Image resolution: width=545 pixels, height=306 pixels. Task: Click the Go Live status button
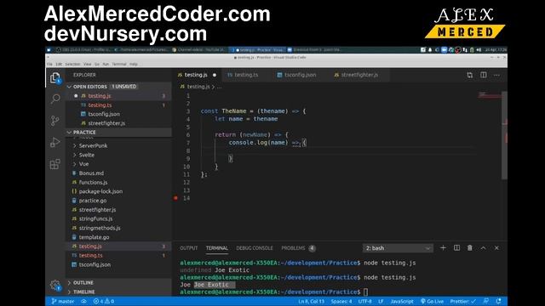(x=432, y=301)
